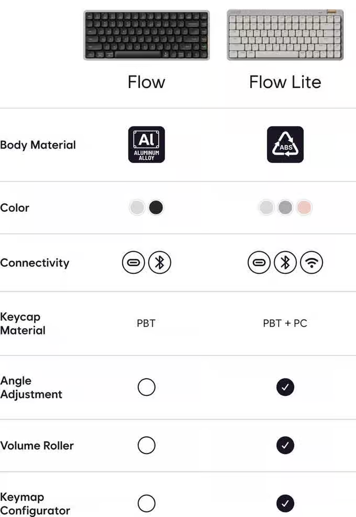
Task: Click the Flow wired USB connectivity icon
Action: click(133, 263)
